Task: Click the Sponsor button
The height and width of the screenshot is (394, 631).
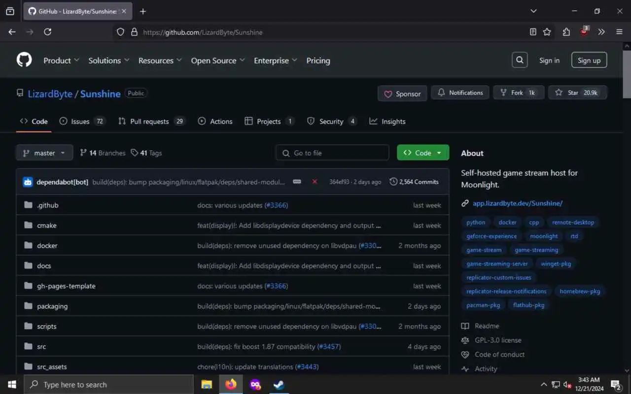Action: point(402,94)
